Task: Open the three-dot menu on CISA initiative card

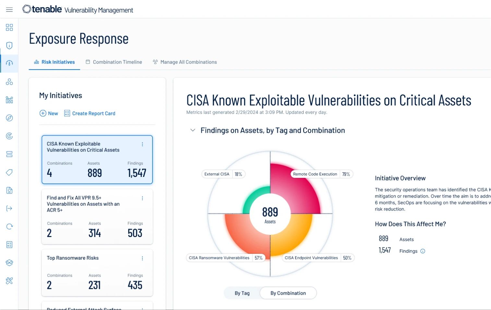Action: coord(142,144)
